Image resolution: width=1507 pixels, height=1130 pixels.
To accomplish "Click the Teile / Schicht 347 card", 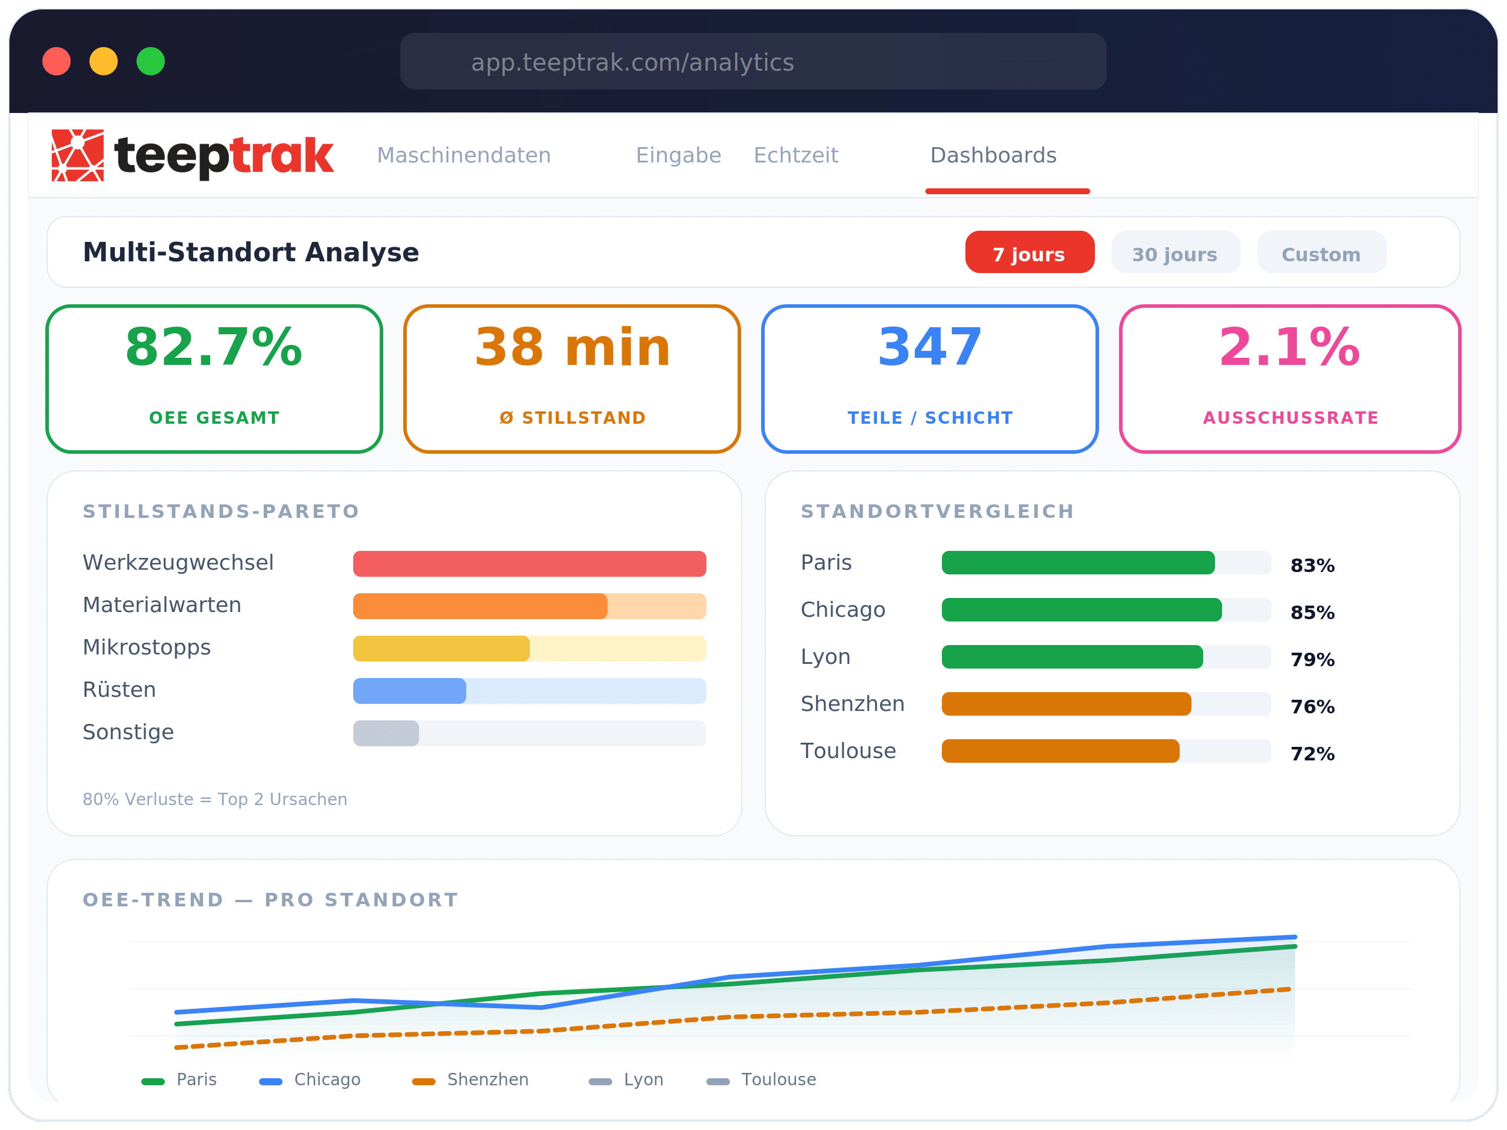I will click(x=930, y=378).
